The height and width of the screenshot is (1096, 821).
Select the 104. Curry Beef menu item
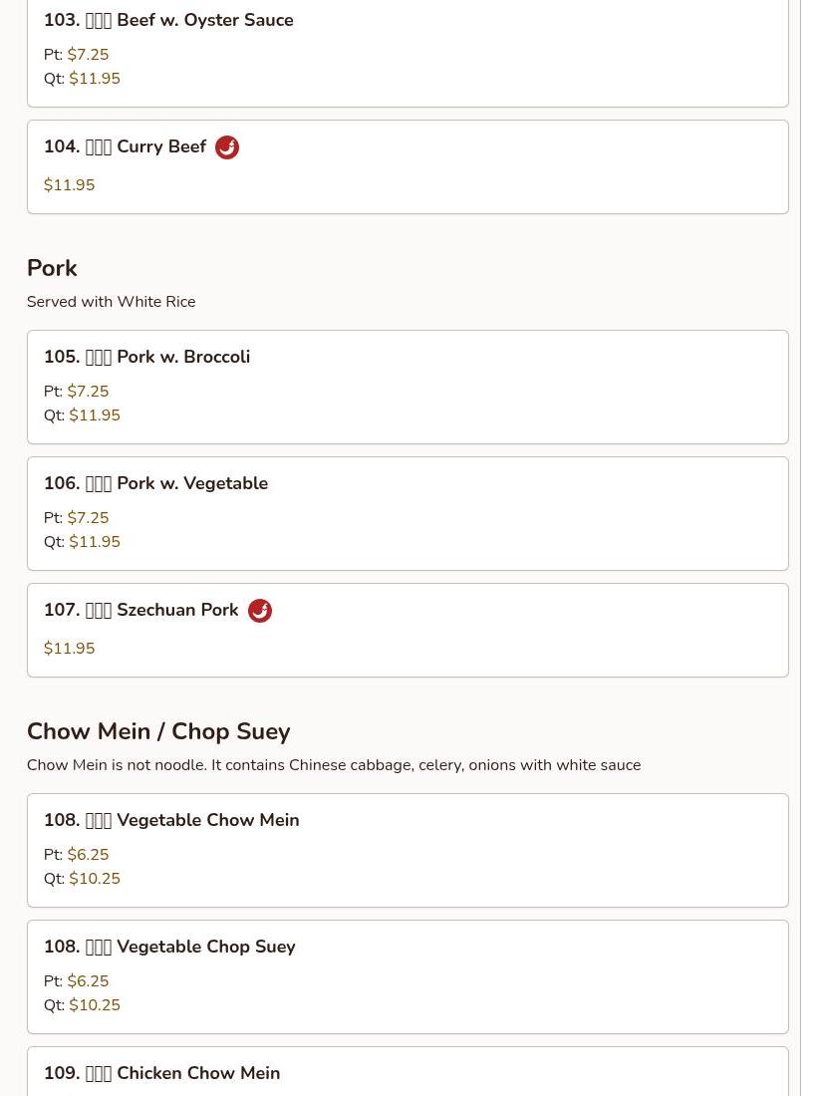125,147
